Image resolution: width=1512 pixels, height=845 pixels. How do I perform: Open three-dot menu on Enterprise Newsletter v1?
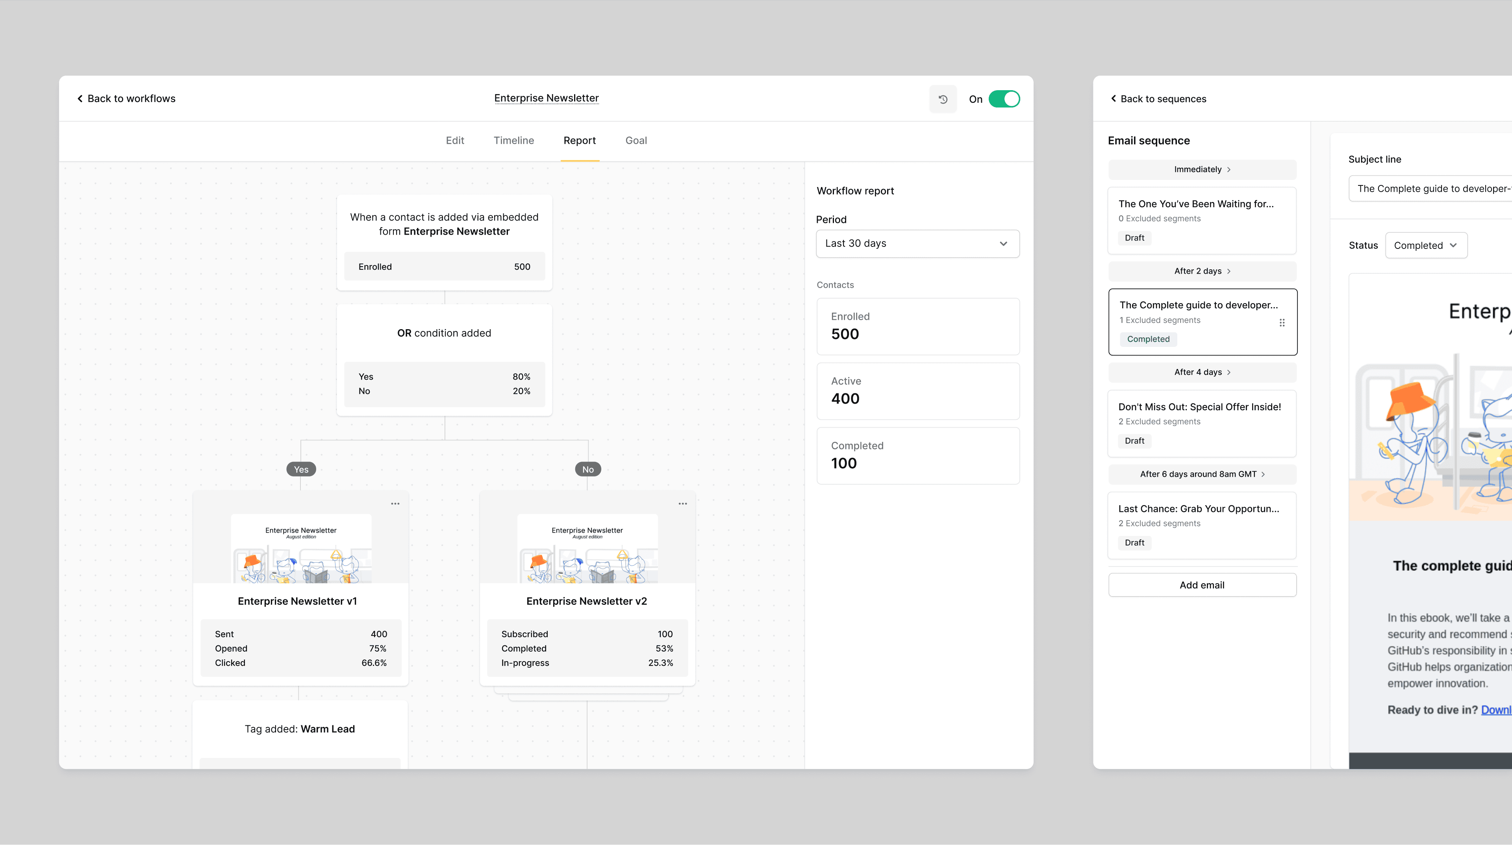pyautogui.click(x=395, y=504)
